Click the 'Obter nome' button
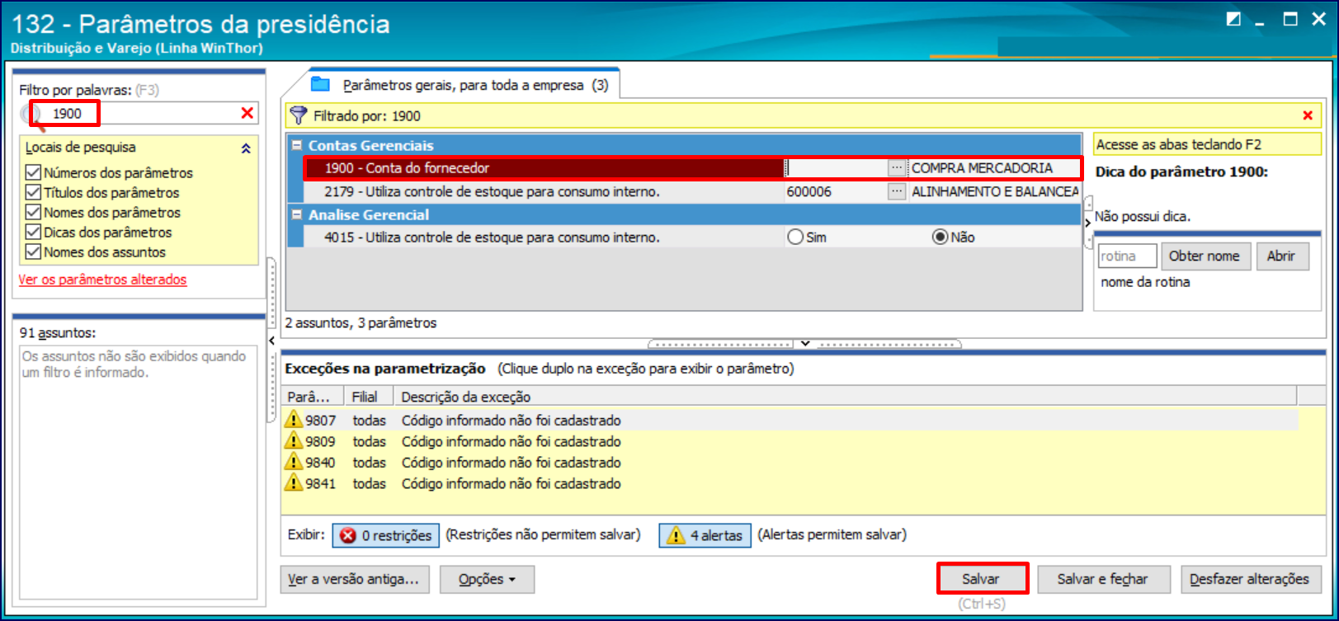The image size is (1339, 621). (1205, 256)
